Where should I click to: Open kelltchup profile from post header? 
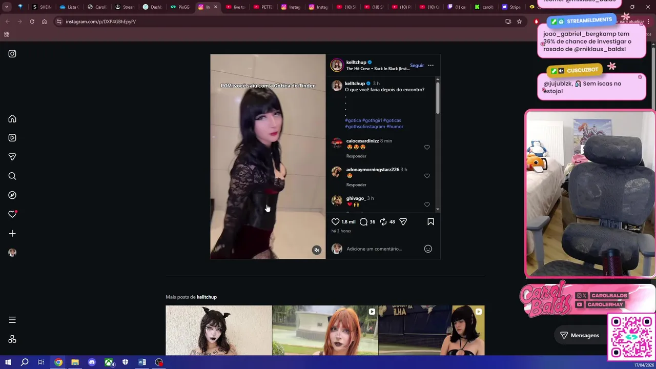click(x=356, y=63)
